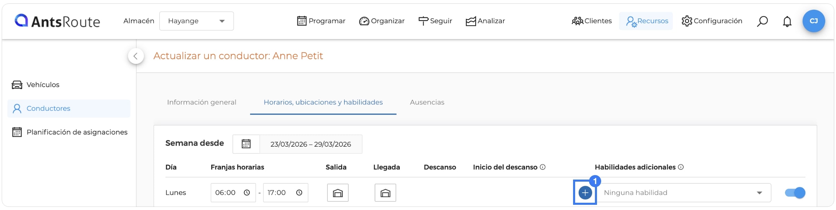The width and height of the screenshot is (836, 210).
Task: Switch to Horarios, ubicaciones y habilidades tab
Action: [323, 102]
